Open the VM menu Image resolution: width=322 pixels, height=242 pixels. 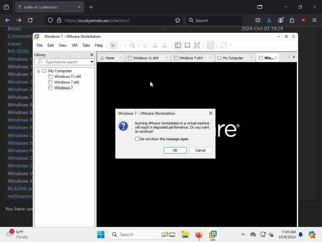click(x=74, y=45)
